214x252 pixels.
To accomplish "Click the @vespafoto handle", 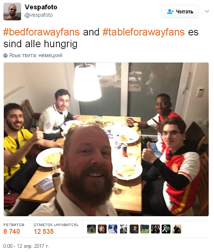I will [x=38, y=15].
